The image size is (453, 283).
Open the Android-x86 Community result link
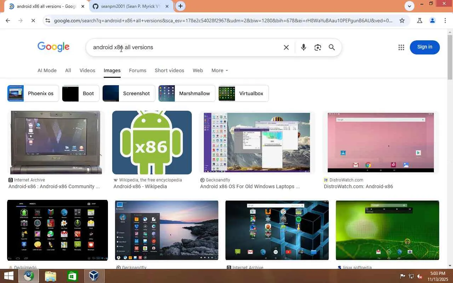point(54,186)
